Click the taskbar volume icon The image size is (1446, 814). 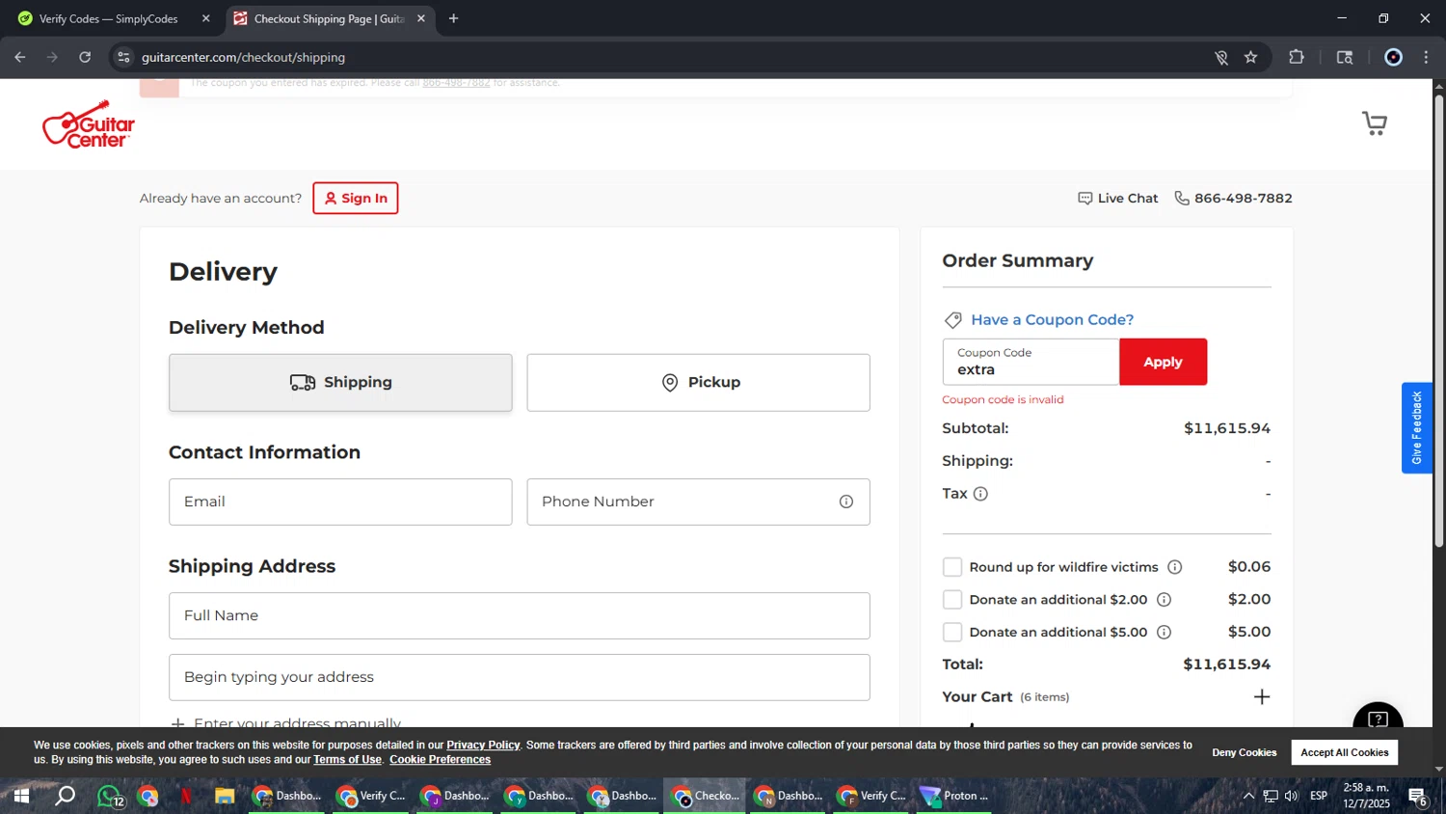point(1292,796)
